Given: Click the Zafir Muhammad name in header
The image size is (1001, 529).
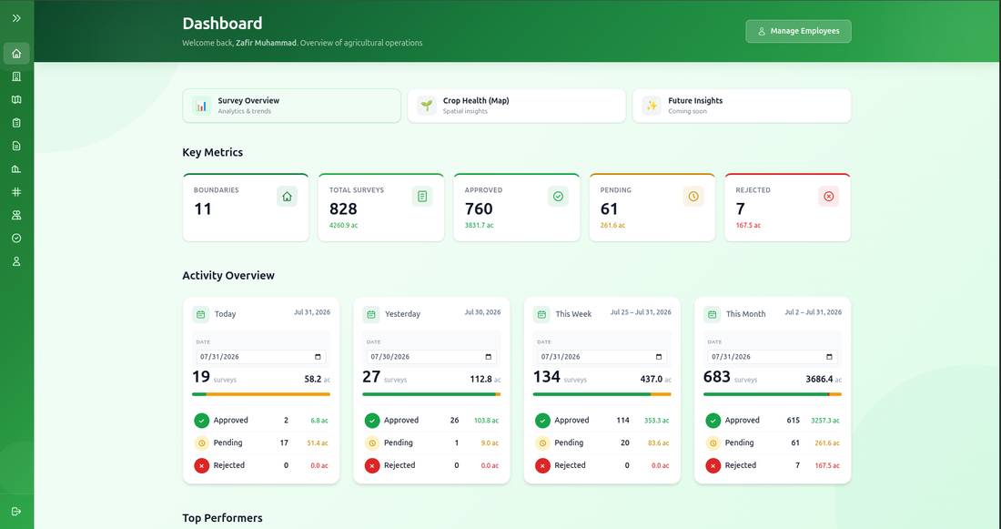Looking at the screenshot, I should pos(267,43).
